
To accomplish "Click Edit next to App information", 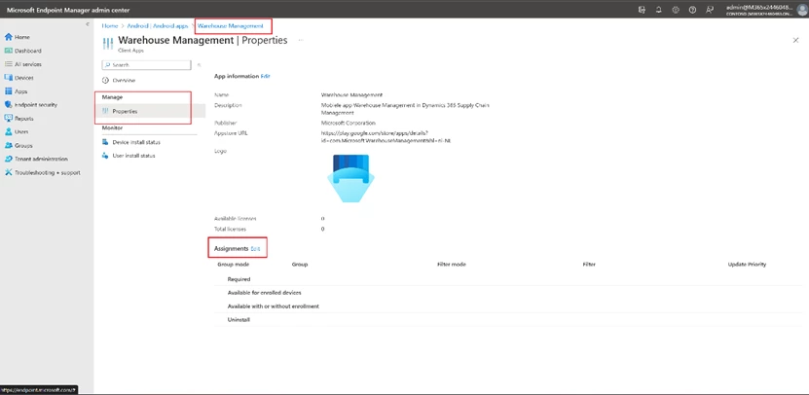I will click(265, 76).
